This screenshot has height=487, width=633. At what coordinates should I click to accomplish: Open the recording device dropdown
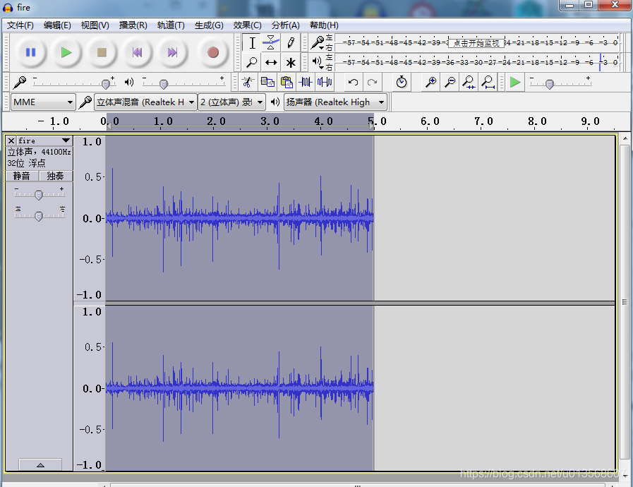tap(145, 102)
